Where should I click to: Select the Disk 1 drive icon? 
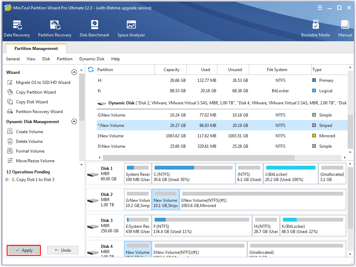pos(93,175)
